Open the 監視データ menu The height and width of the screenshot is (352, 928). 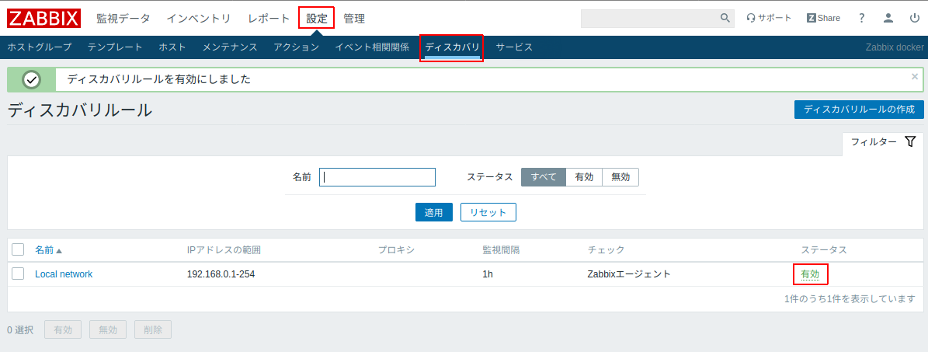click(x=123, y=19)
